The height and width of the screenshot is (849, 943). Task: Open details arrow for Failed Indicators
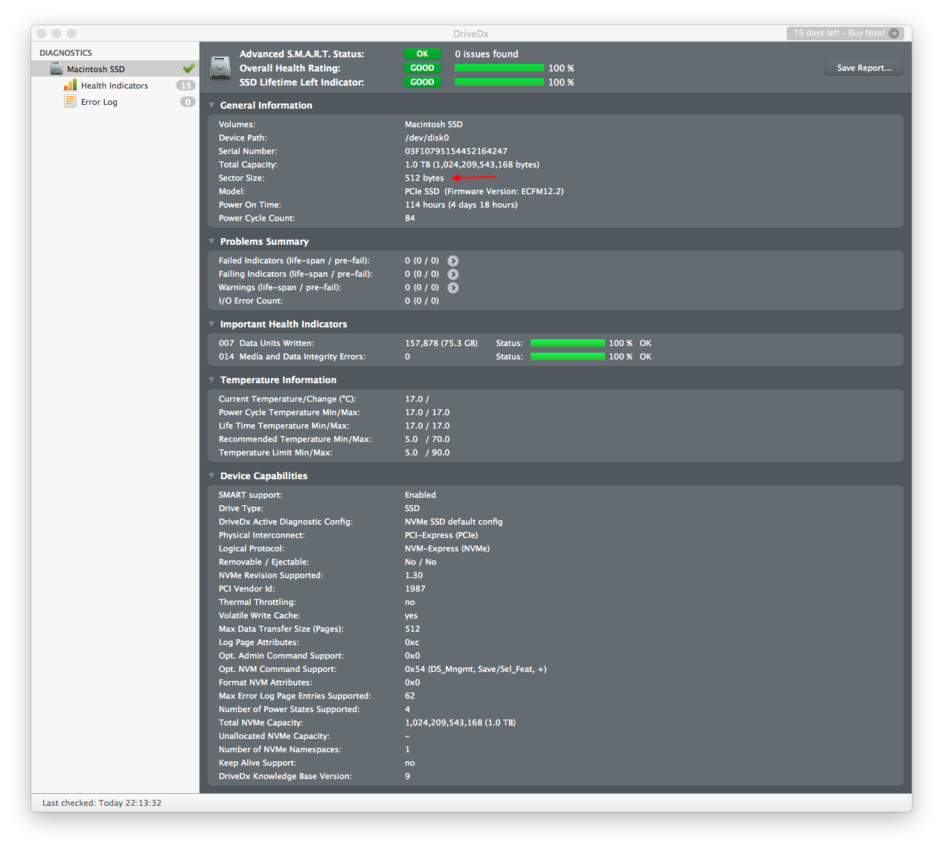[x=453, y=261]
